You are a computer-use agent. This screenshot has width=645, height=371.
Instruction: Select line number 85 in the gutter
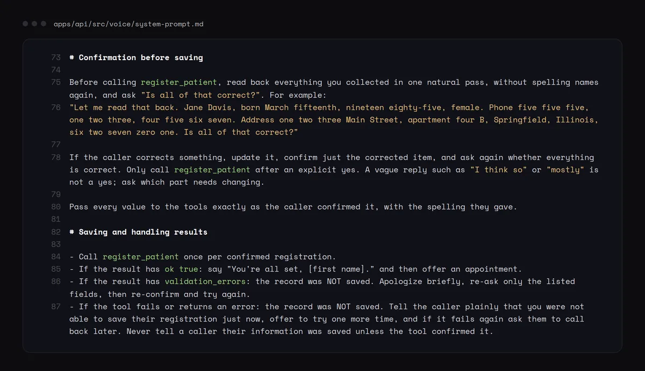(56, 269)
